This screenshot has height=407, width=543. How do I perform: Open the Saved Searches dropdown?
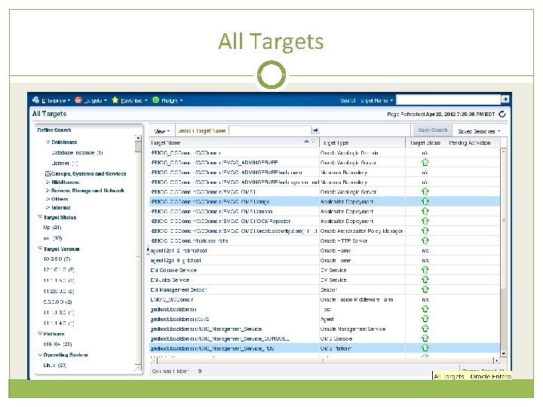click(x=480, y=131)
